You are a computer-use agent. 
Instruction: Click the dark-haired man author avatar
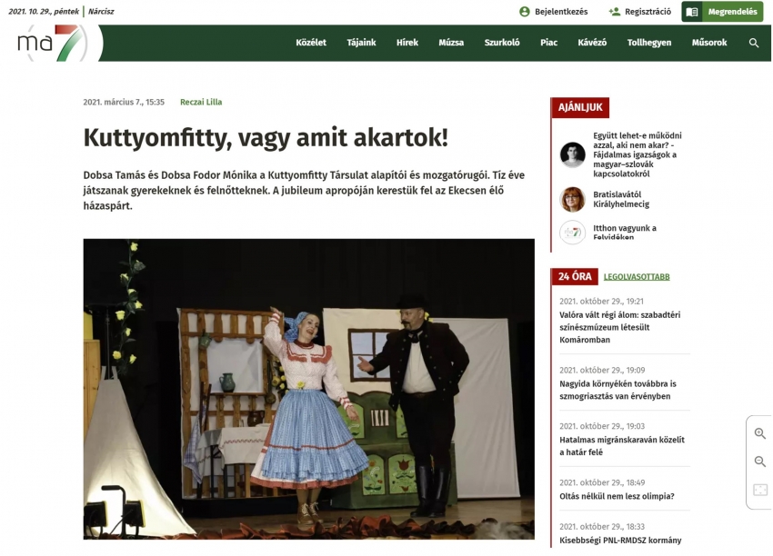click(572, 154)
